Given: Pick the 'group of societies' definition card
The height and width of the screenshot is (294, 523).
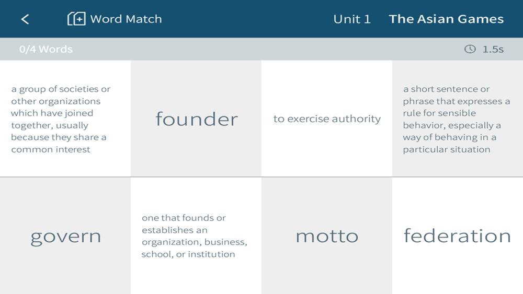Looking at the screenshot, I should pos(65,119).
